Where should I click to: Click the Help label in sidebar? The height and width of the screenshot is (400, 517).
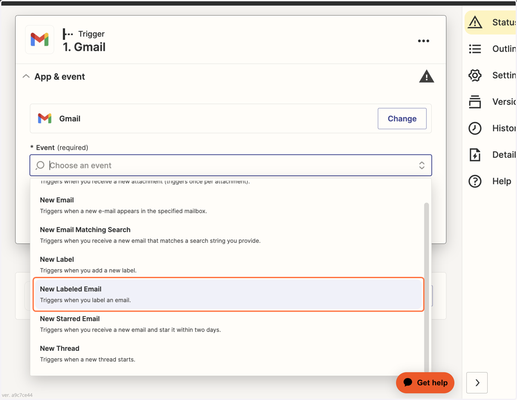pos(502,181)
